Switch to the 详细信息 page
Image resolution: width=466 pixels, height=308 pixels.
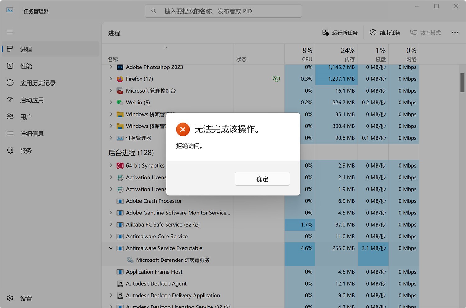(50, 133)
